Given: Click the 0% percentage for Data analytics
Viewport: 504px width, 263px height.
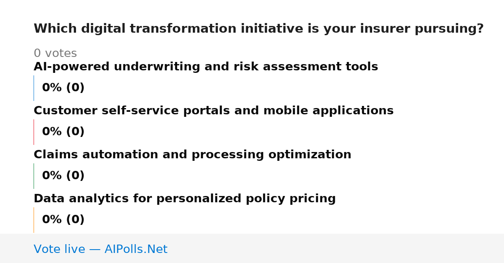Looking at the screenshot, I should (52, 220).
